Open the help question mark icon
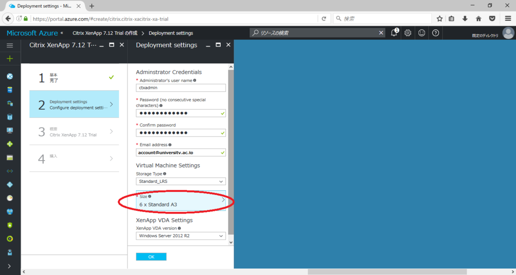The width and height of the screenshot is (516, 275). point(435,33)
